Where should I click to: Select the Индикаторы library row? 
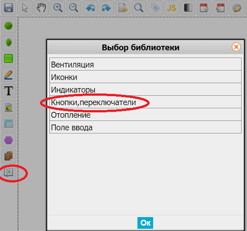(x=146, y=89)
